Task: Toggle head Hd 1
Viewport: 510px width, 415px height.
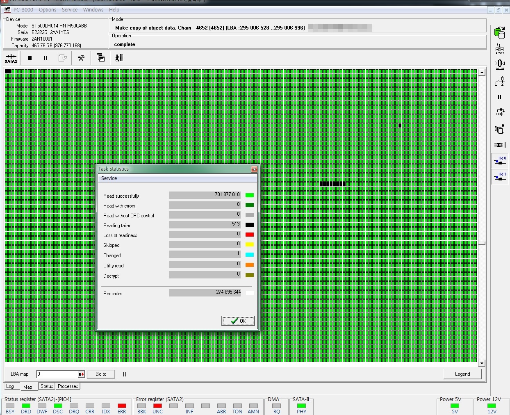Action: coord(500,177)
